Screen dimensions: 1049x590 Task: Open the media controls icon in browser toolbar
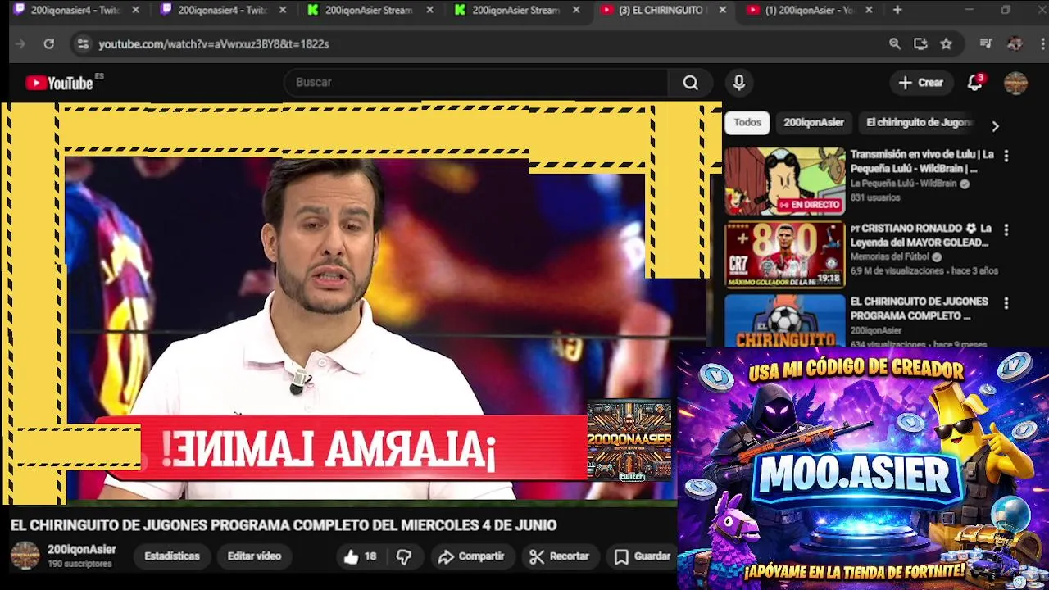(x=987, y=44)
